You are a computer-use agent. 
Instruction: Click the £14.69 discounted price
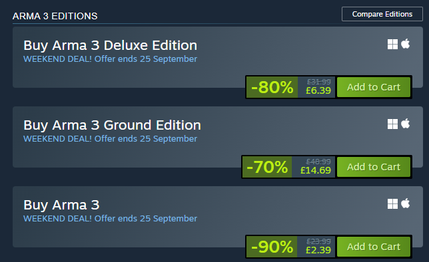point(316,170)
